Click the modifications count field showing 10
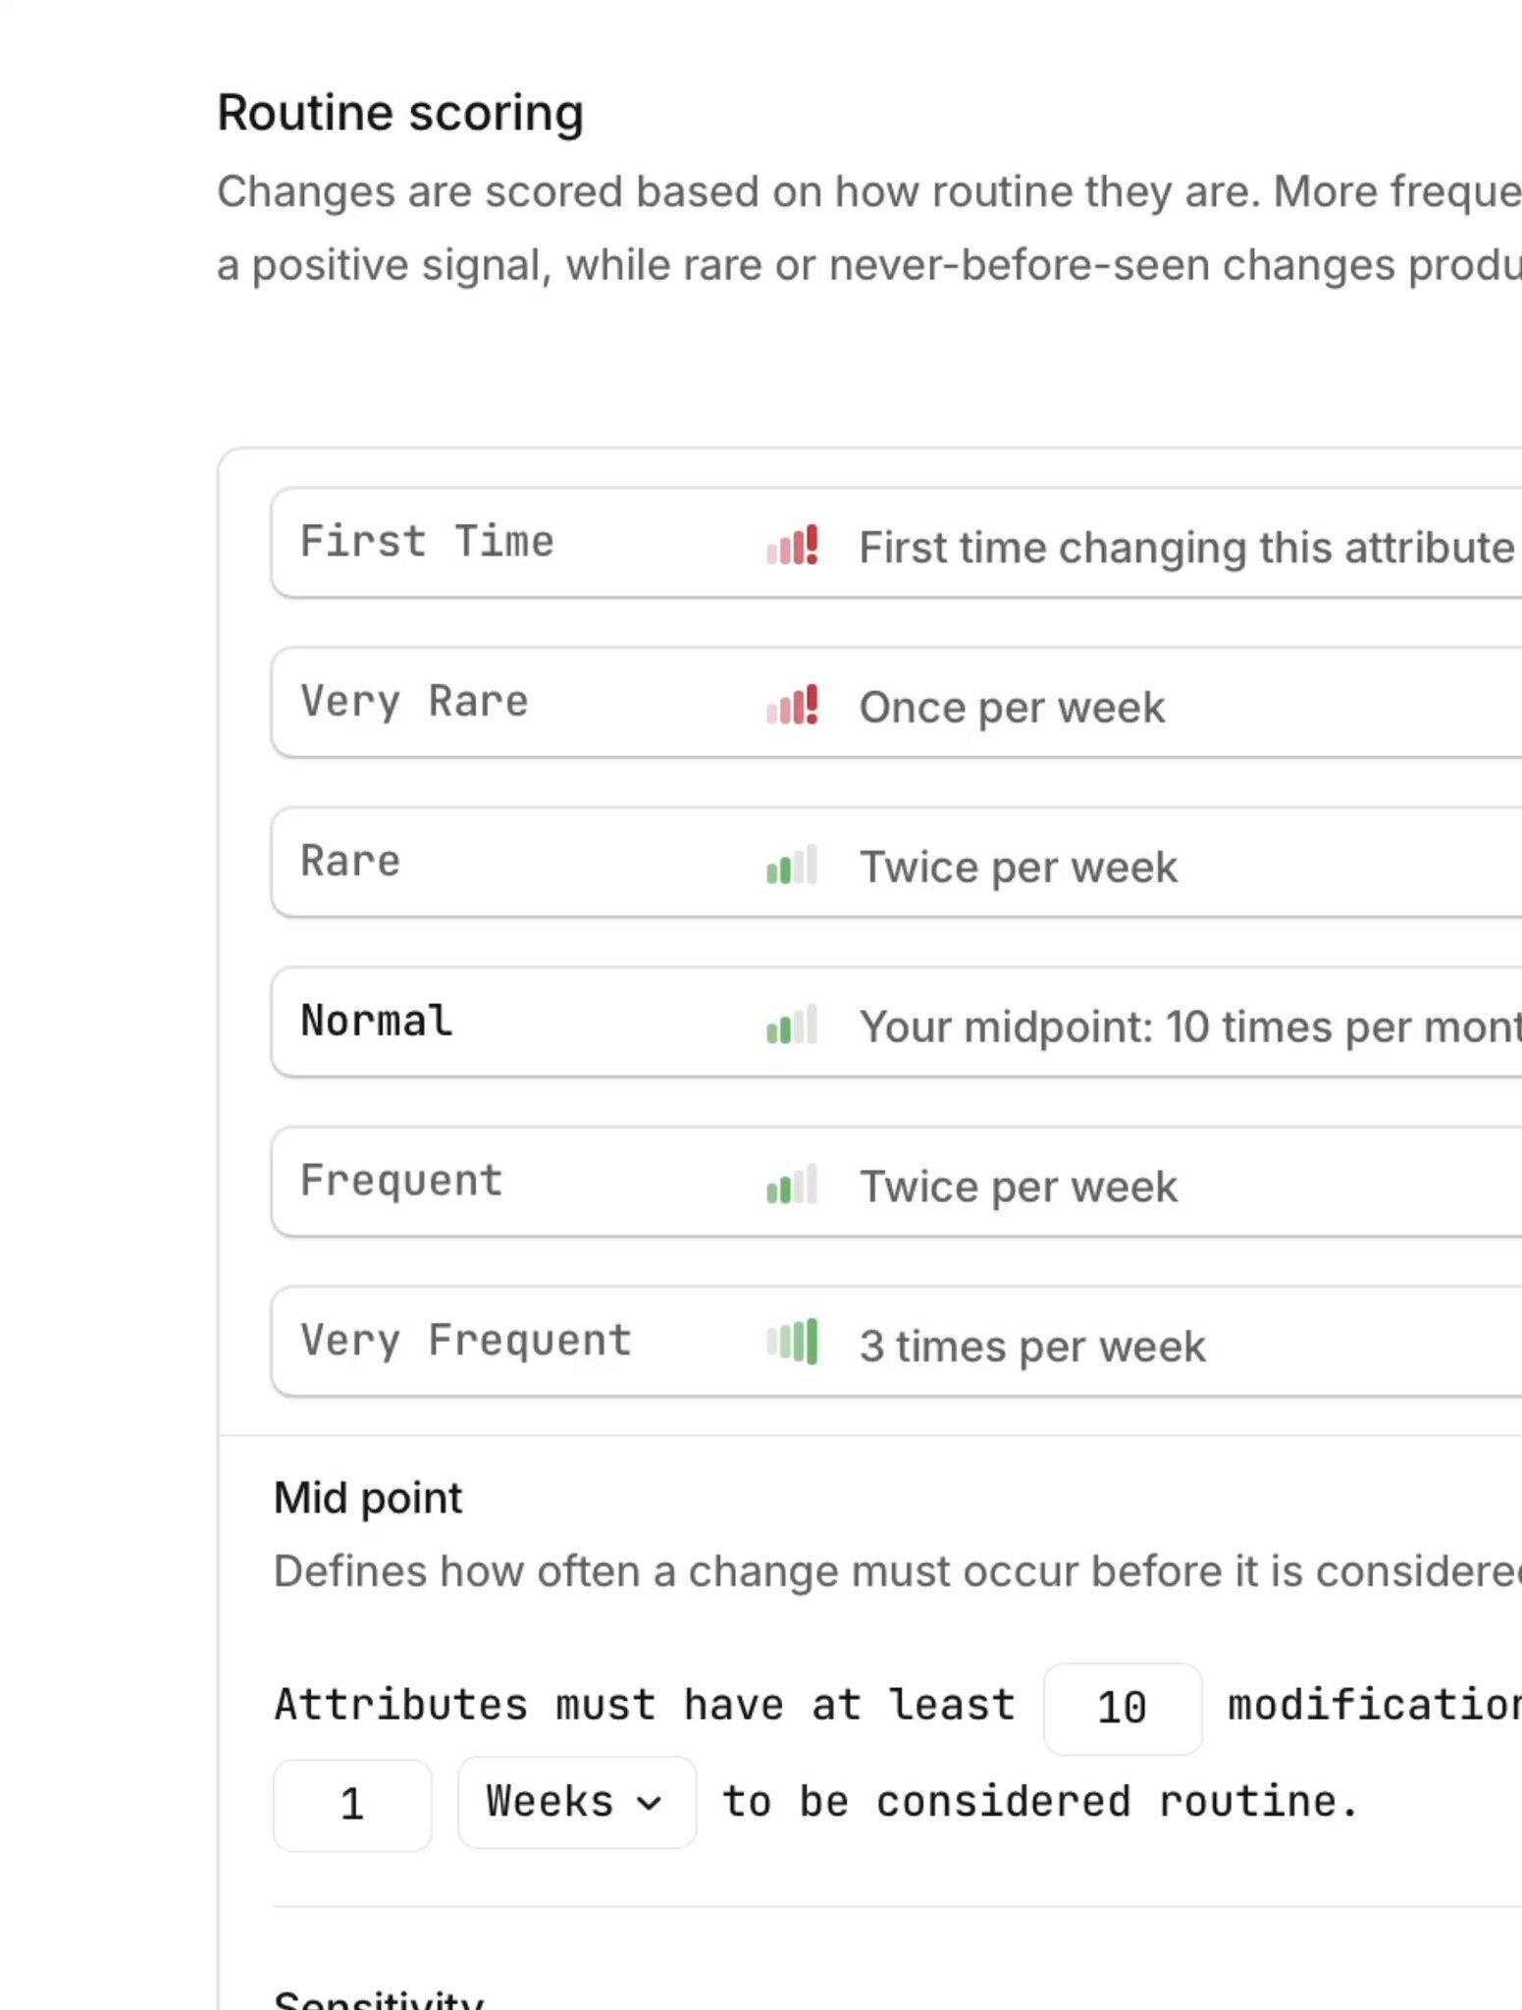This screenshot has width=1522, height=2010. [x=1122, y=1708]
